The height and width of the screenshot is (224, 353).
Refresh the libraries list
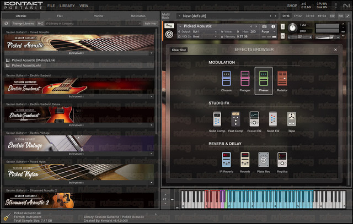(6, 23)
